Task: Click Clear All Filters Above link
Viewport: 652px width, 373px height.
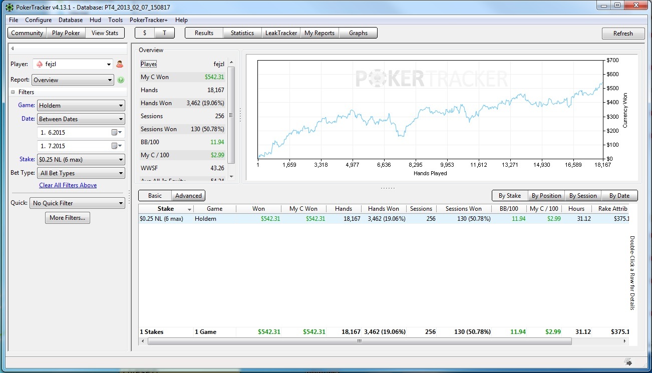Action: click(68, 185)
